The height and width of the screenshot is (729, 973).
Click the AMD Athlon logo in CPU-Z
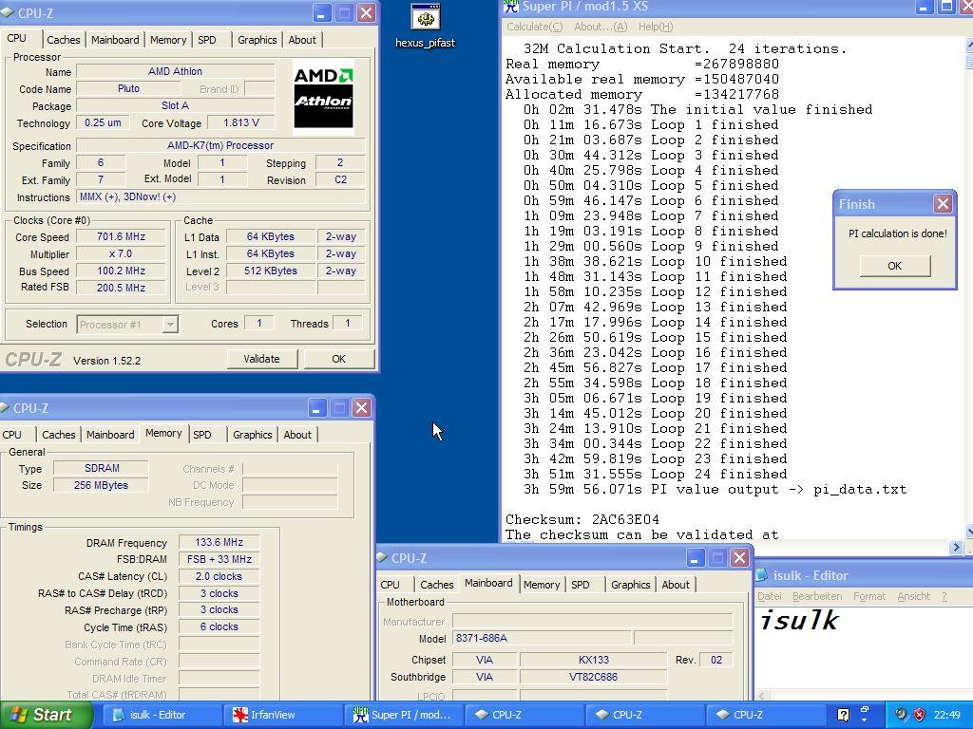click(323, 98)
